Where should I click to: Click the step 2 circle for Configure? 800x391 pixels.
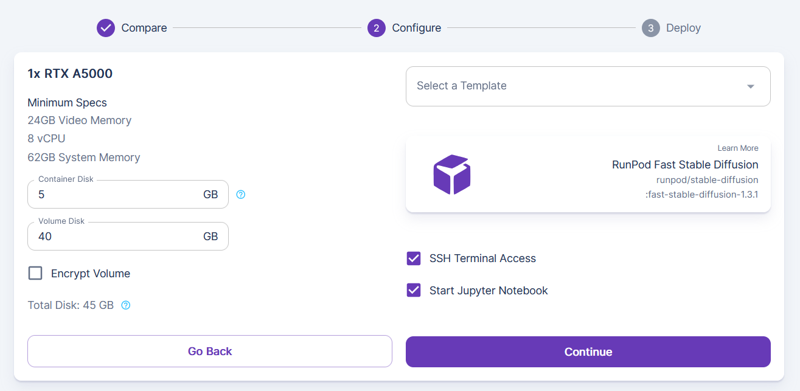pyautogui.click(x=377, y=28)
